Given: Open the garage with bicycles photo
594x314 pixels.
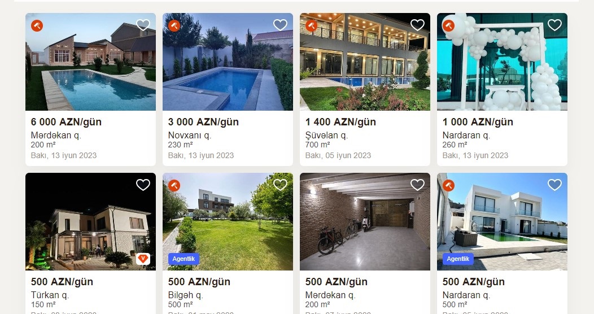Looking at the screenshot, I should tap(365, 221).
